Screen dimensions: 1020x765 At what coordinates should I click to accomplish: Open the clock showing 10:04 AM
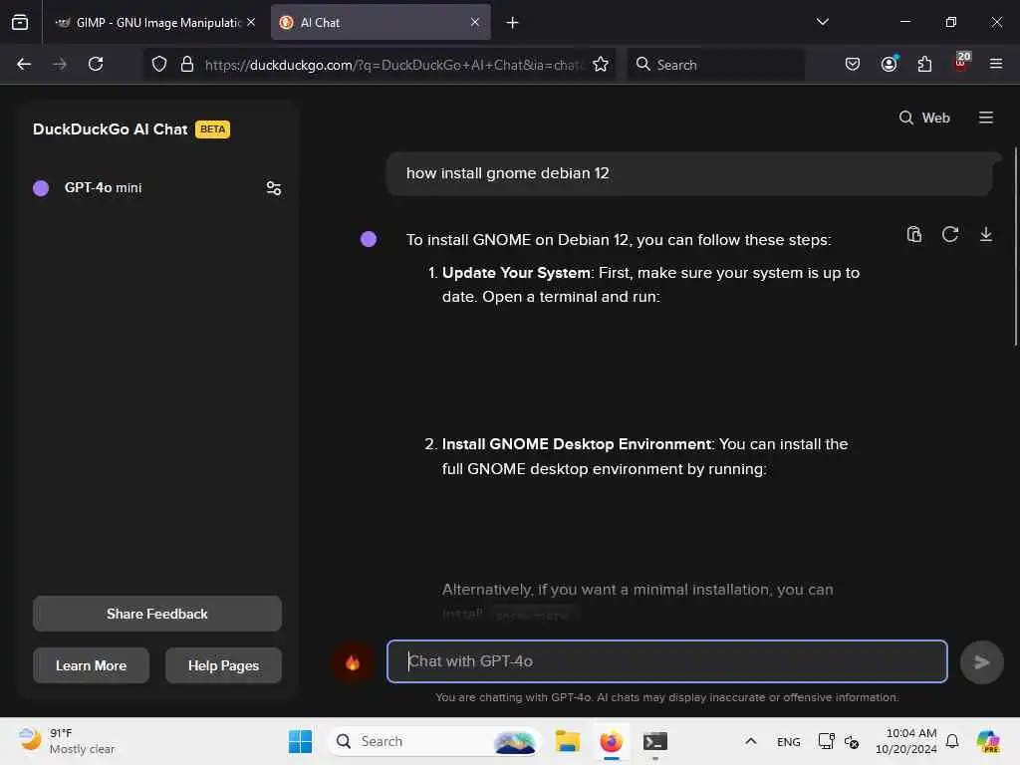click(x=906, y=741)
